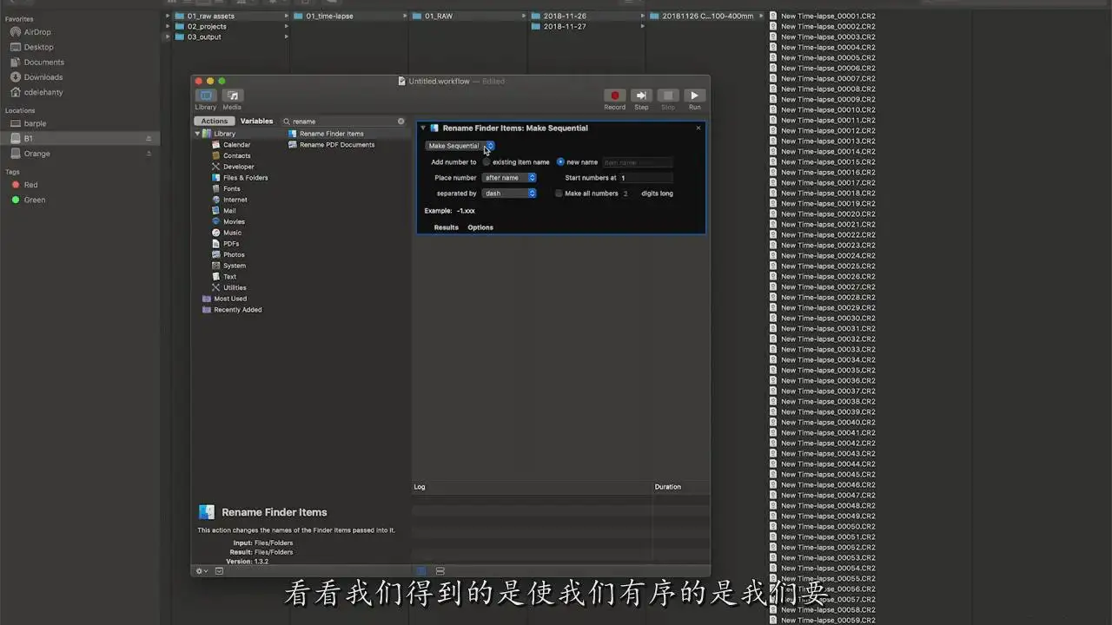Select the "new name" radio button
Screen dimensions: 1112x625
(560, 162)
